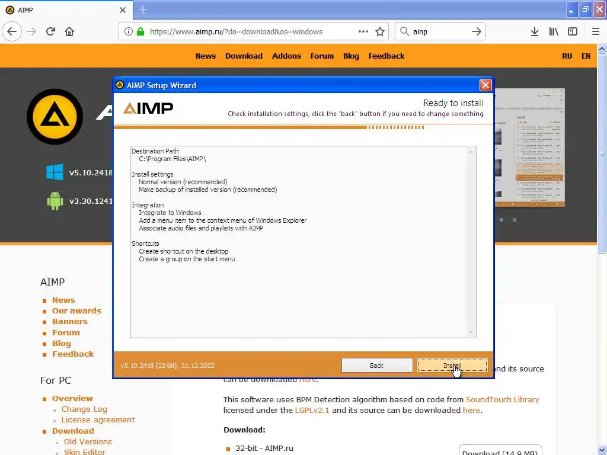Viewport: 607px width, 455px height.
Task: Submit search with the arrow button
Action: 477,32
